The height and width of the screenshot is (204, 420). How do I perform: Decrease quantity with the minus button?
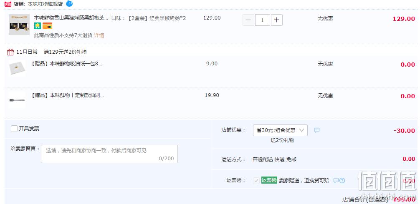coord(248,20)
